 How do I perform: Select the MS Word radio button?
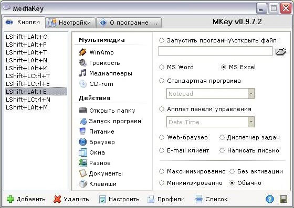point(162,67)
